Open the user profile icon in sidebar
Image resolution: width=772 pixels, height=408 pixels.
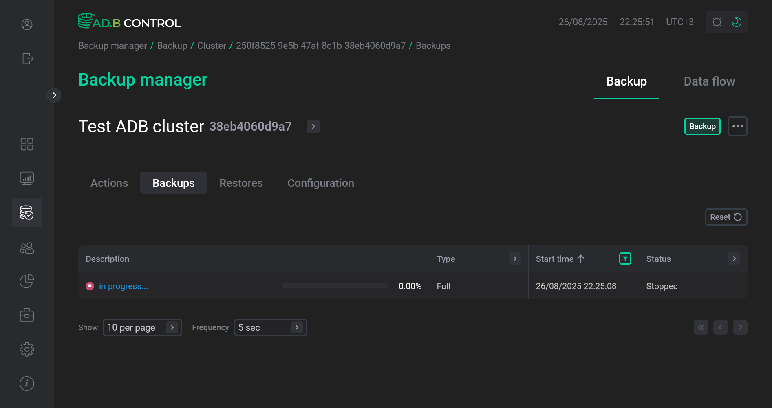coord(27,24)
